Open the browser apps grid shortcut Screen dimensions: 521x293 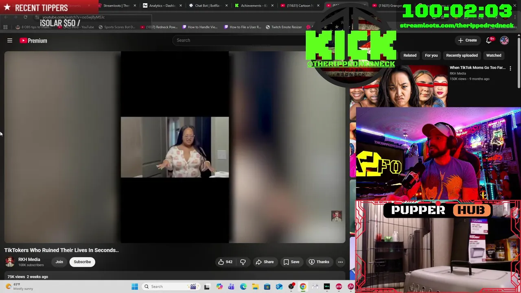pos(5,27)
